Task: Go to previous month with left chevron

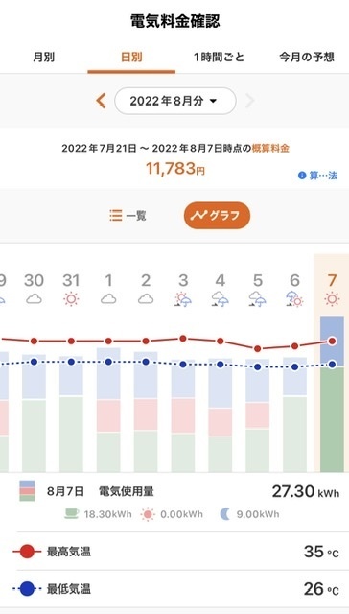Action: [x=101, y=101]
